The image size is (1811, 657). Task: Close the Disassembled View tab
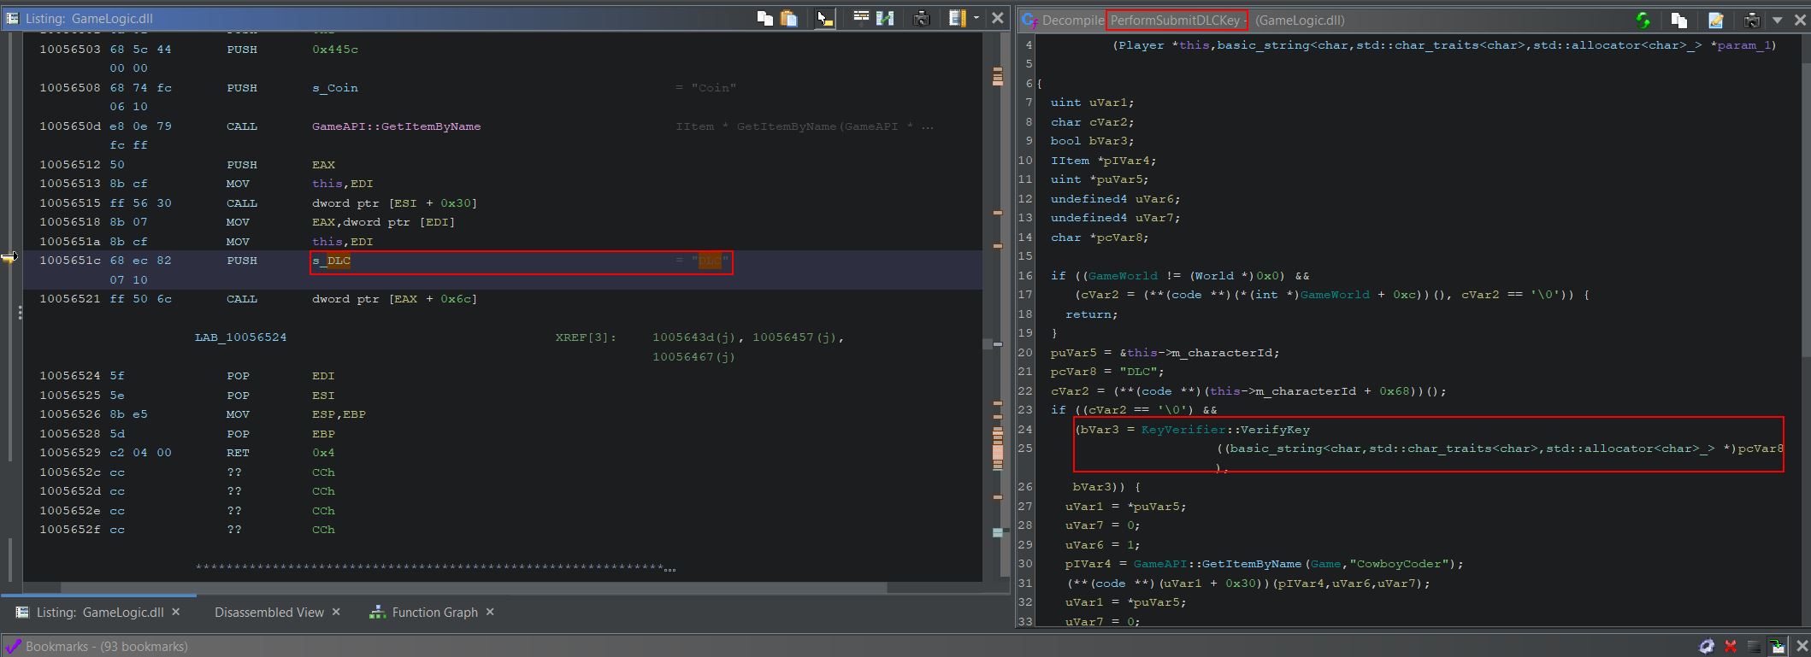click(336, 612)
